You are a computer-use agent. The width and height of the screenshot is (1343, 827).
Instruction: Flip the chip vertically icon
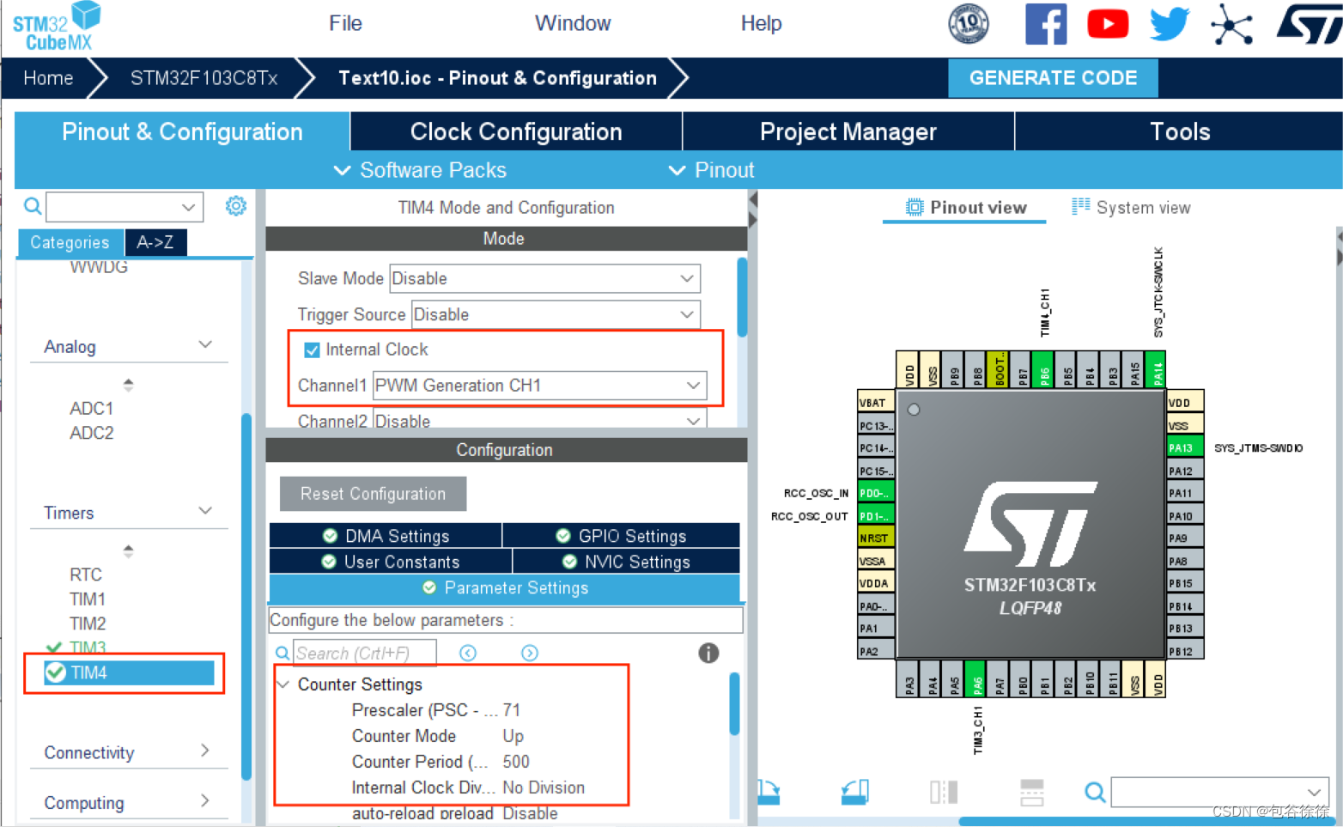point(1031,792)
